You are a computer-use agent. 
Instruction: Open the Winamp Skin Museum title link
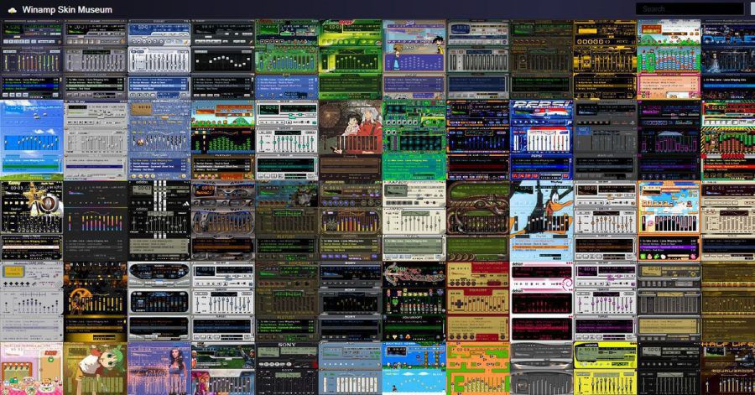click(x=67, y=9)
